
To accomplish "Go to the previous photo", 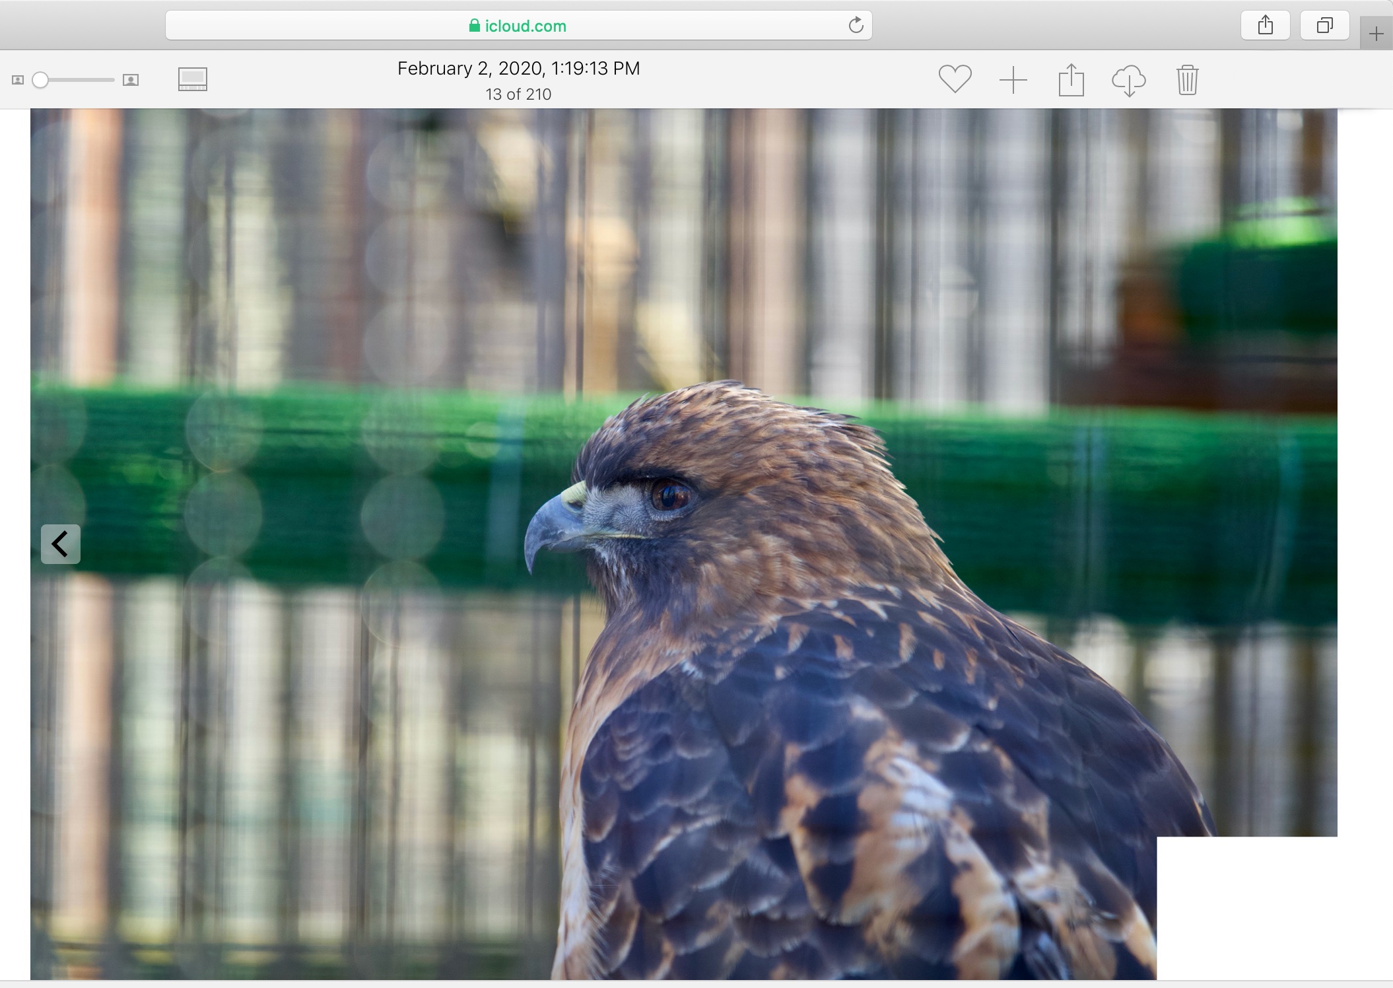I will [61, 544].
